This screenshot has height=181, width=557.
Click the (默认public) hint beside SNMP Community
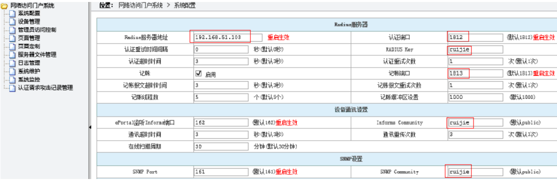pos(525,172)
